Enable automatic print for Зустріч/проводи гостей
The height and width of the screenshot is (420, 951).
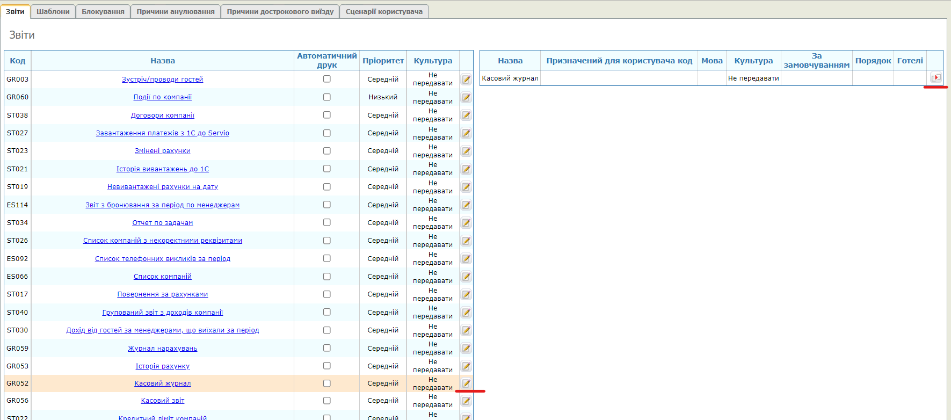[326, 79]
